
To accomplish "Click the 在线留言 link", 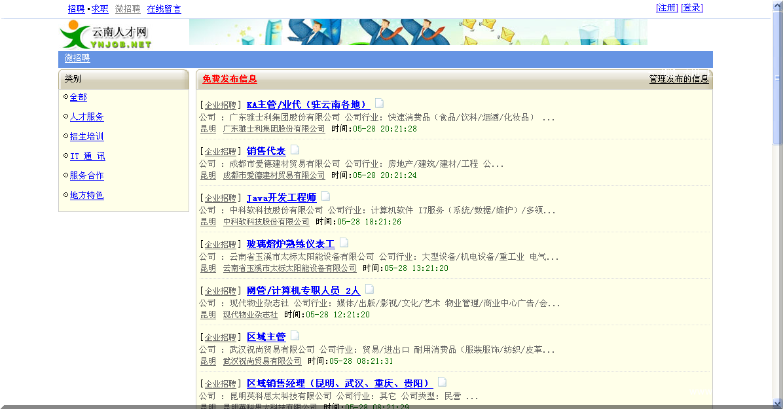I will (x=164, y=9).
